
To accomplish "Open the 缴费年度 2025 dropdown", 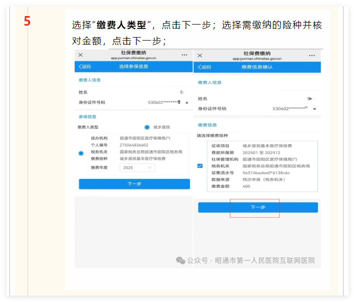I will (137, 168).
